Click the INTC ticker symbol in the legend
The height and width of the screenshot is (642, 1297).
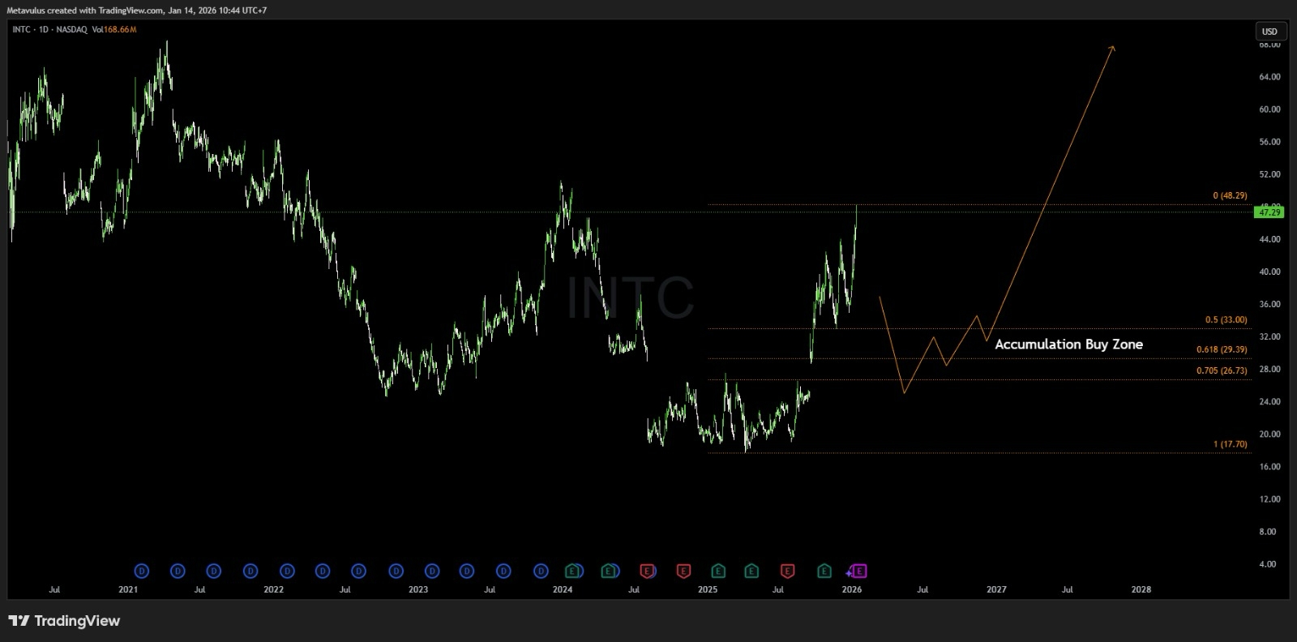coord(21,30)
